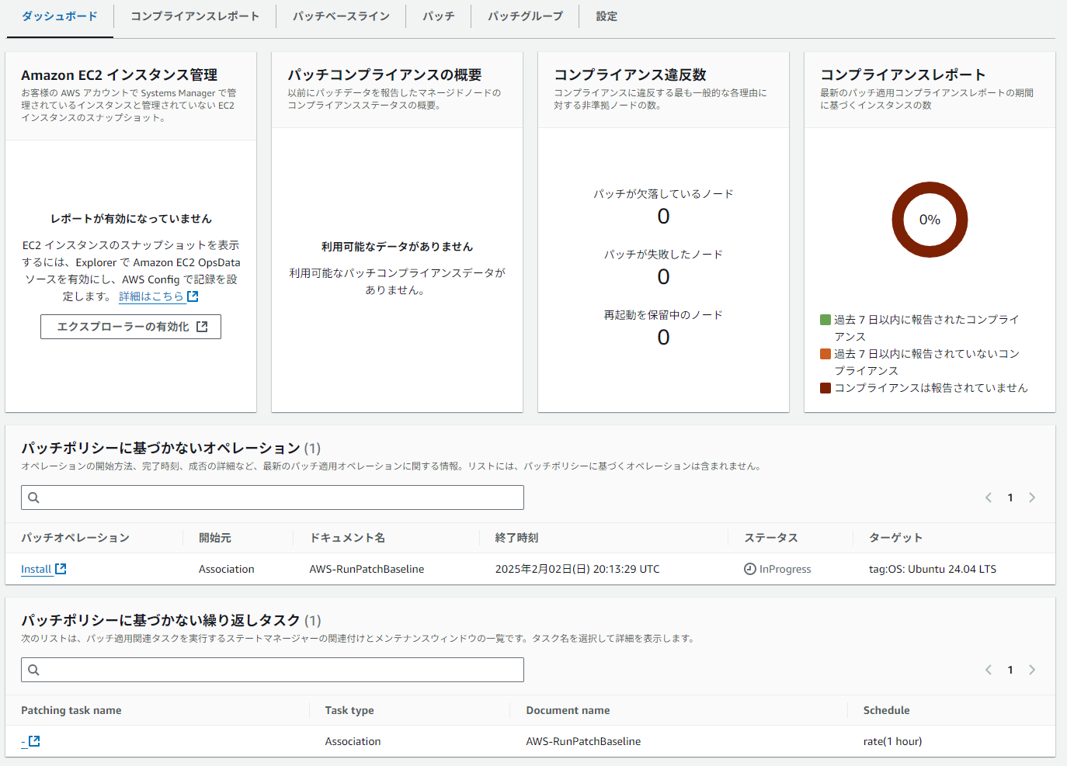Switch to the パッチベースライン tab
The image size is (1067, 766).
tap(341, 16)
